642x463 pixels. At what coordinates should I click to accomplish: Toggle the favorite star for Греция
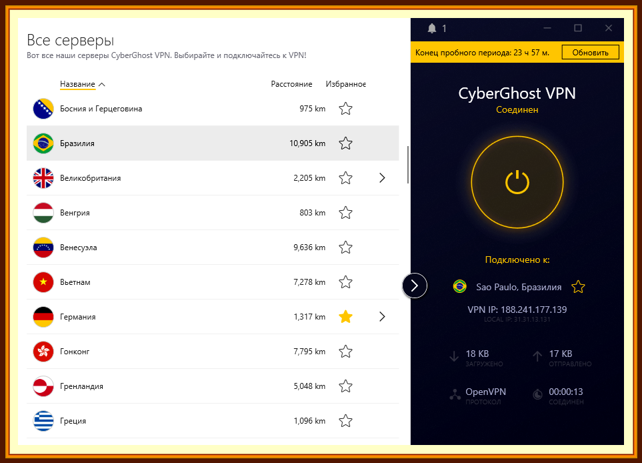[345, 421]
